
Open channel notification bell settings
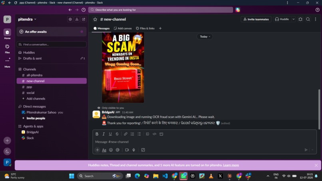click(300, 19)
